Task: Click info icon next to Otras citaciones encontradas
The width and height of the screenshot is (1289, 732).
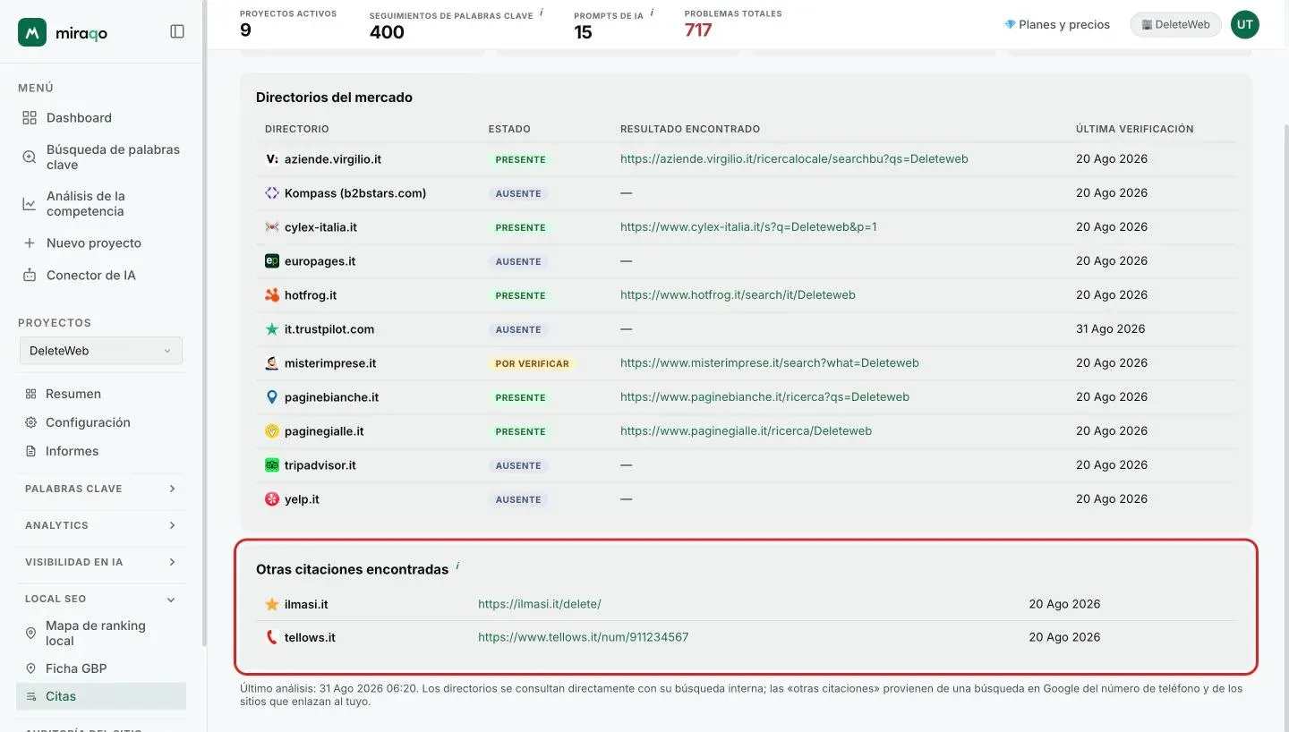Action: click(457, 566)
